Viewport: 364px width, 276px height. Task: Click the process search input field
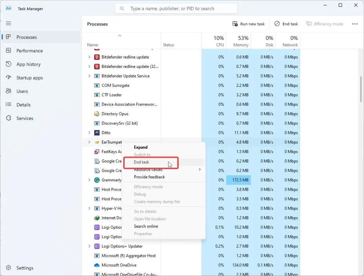tap(176, 9)
